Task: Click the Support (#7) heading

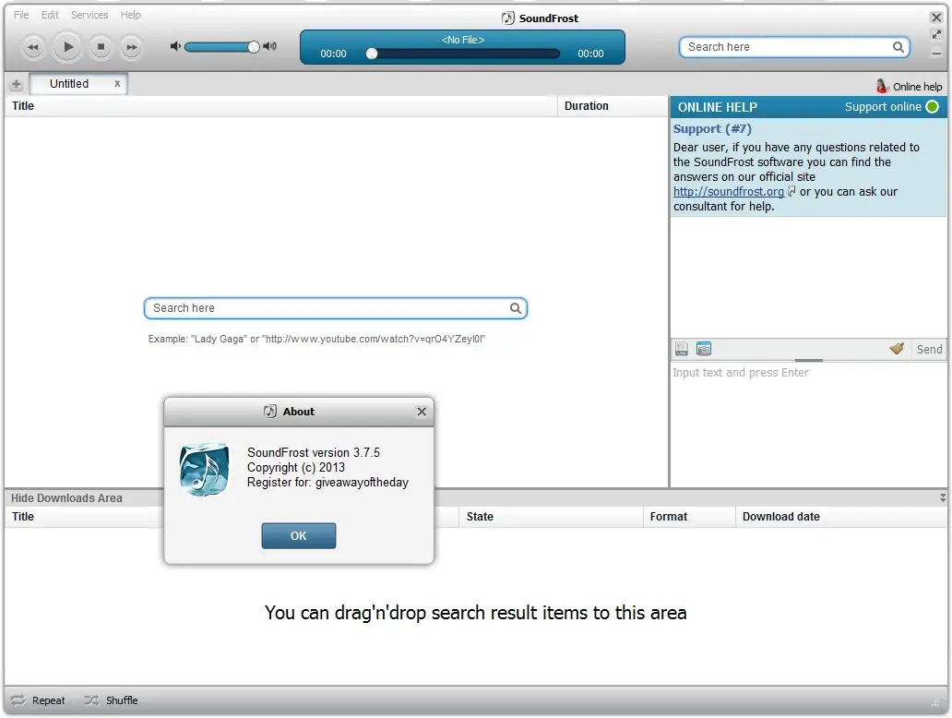Action: tap(712, 129)
